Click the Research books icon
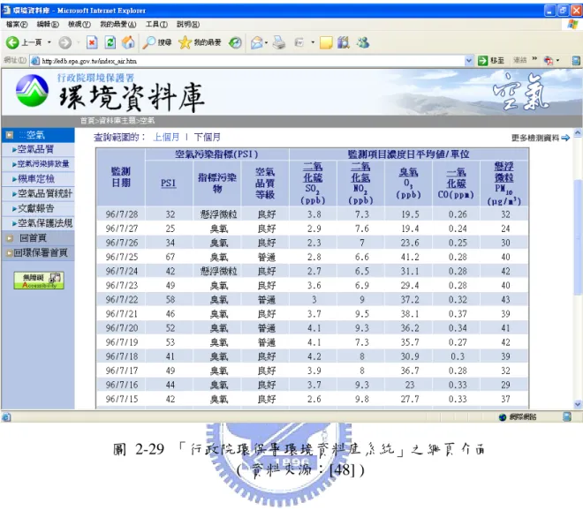583x510 pixels. tap(344, 42)
